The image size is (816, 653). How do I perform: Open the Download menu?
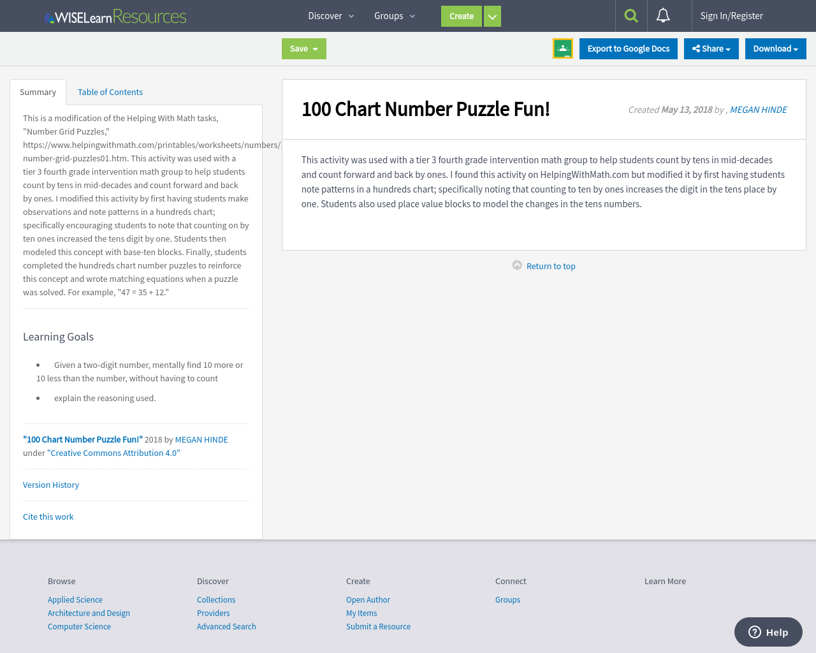(x=775, y=48)
